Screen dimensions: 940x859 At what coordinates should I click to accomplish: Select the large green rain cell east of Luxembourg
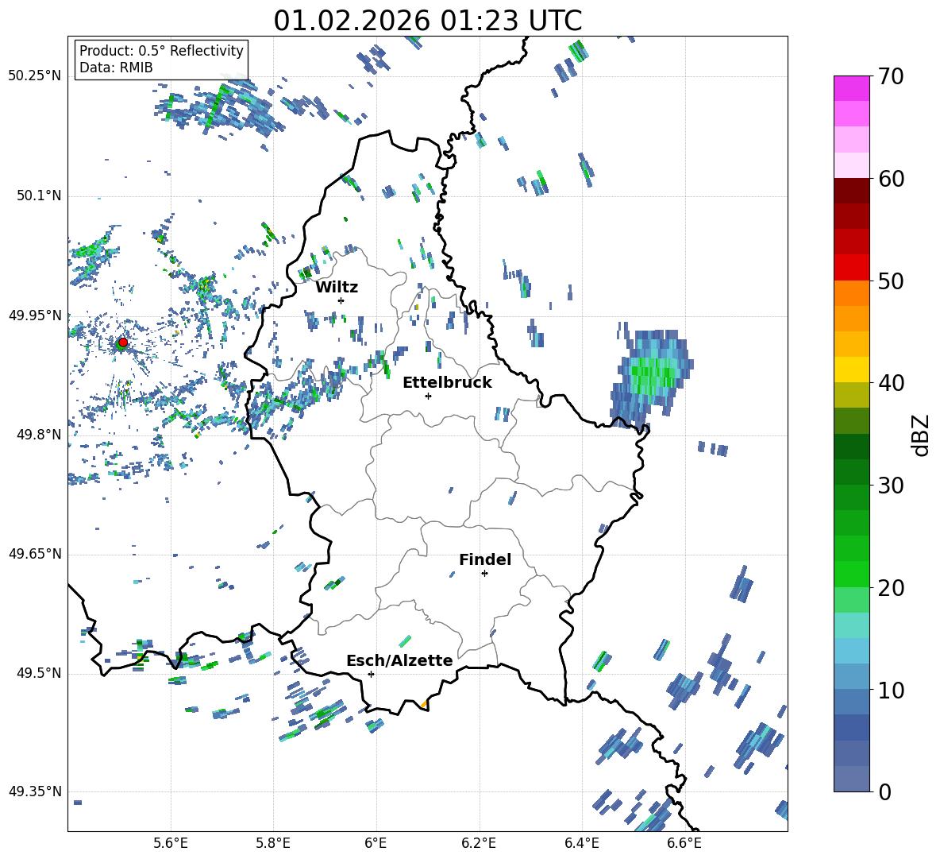click(653, 372)
